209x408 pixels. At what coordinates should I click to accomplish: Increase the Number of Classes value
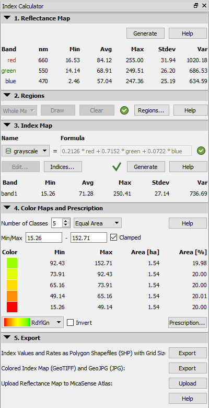pyautogui.click(x=66, y=221)
